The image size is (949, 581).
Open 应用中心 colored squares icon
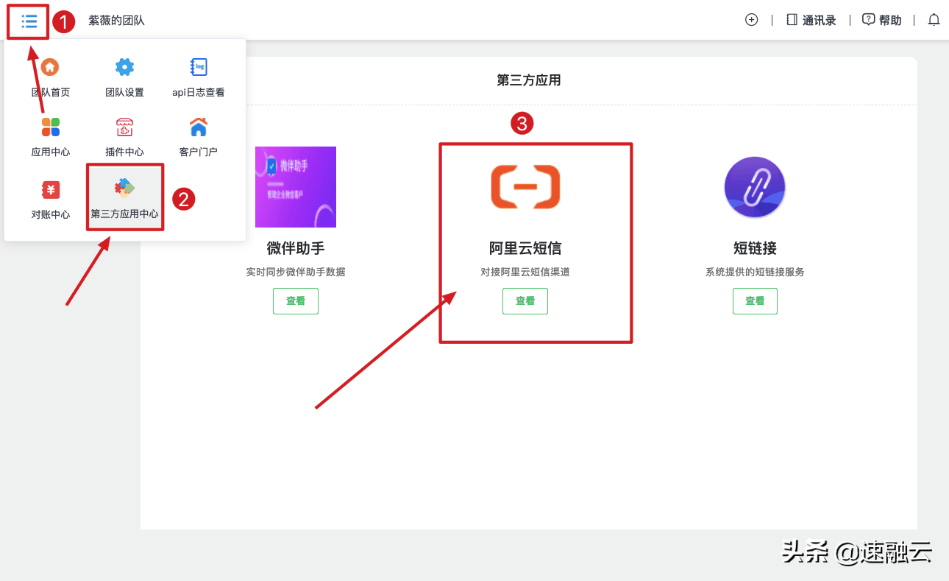pos(50,127)
